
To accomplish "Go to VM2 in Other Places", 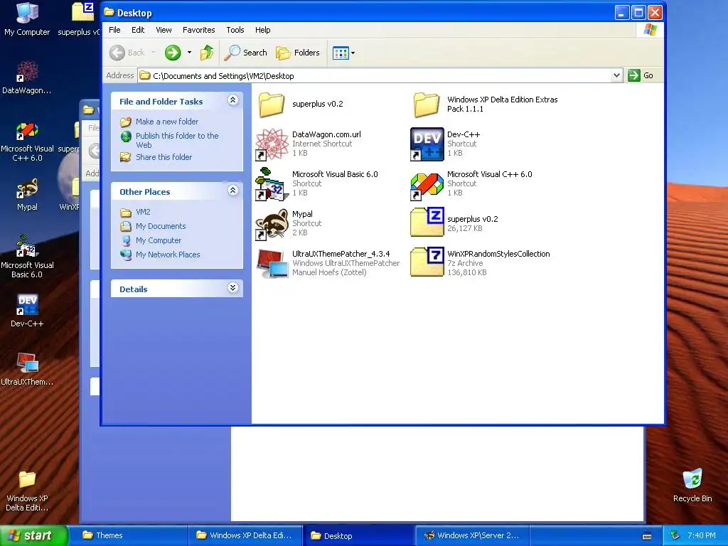I will (x=136, y=212).
